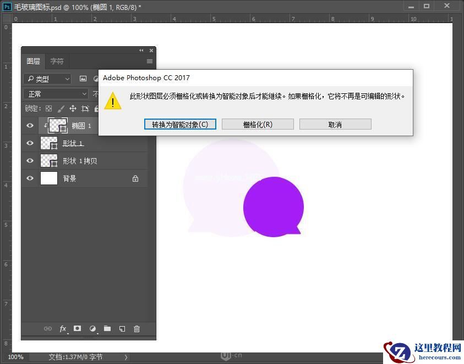Viewport: 464px width, 364px height.
Task: Create a new layer group folder
Action: pos(107,329)
